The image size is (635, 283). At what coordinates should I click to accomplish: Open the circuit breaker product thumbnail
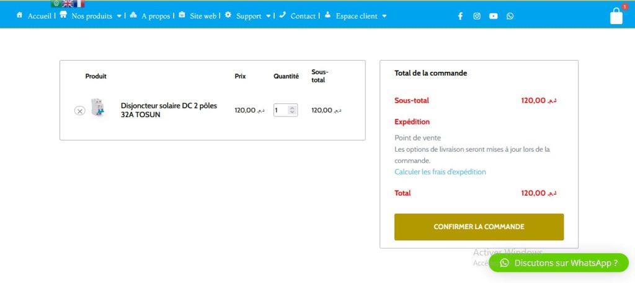(97, 108)
